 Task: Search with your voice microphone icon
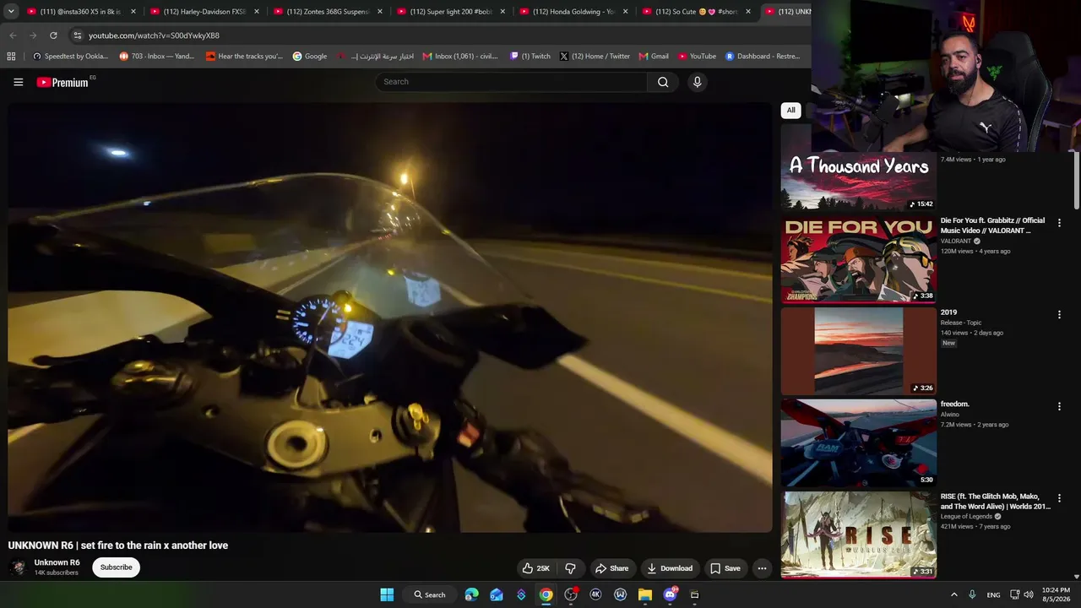pos(697,82)
